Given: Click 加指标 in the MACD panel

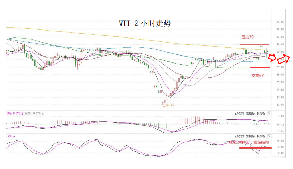Looking at the screenshot, I should click(250, 113).
